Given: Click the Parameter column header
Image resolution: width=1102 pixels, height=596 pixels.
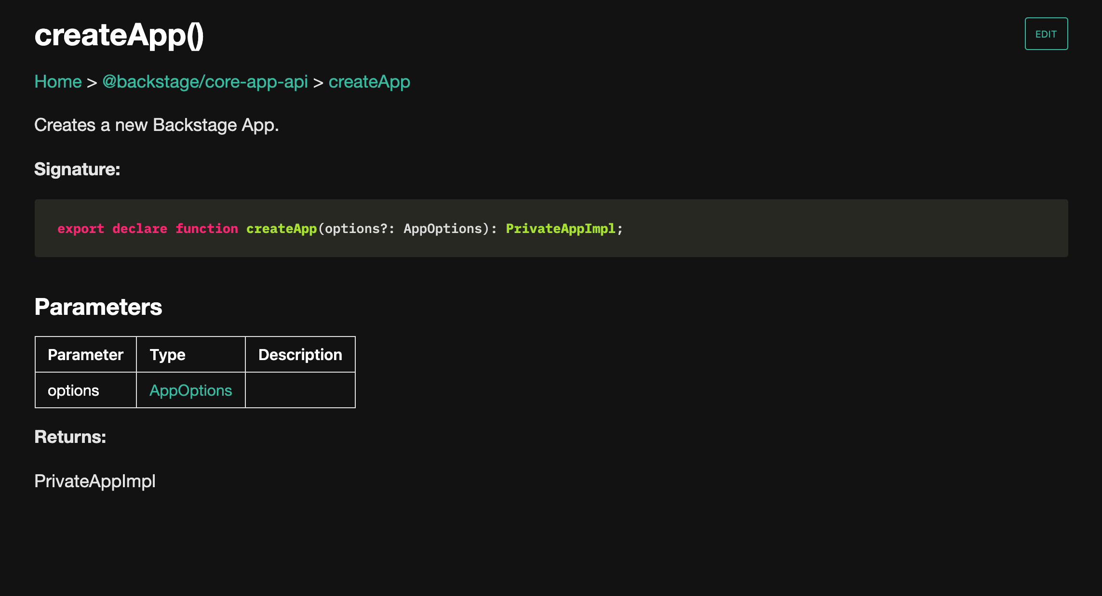Looking at the screenshot, I should coord(86,355).
